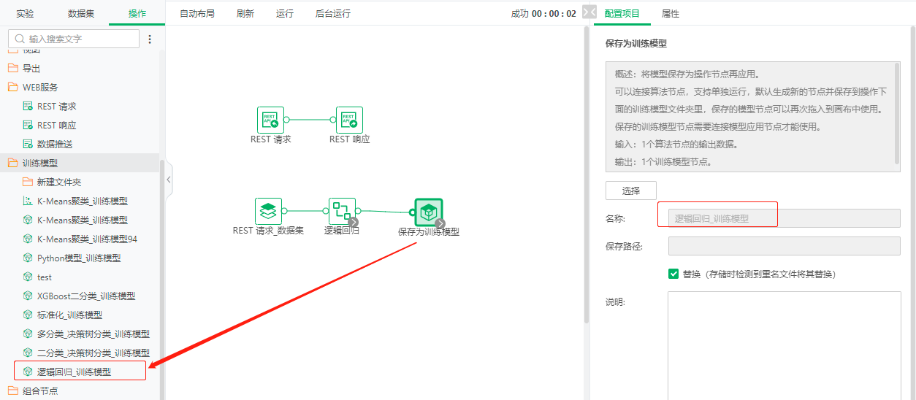The image size is (916, 400).
Task: Collapse the WEB服务 folder
Action: click(x=39, y=88)
